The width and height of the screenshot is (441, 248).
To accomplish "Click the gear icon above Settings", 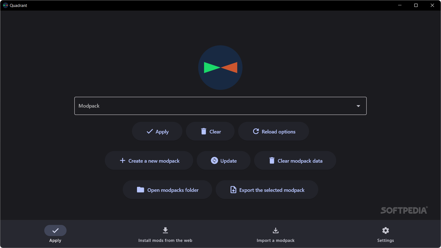I will (386, 230).
